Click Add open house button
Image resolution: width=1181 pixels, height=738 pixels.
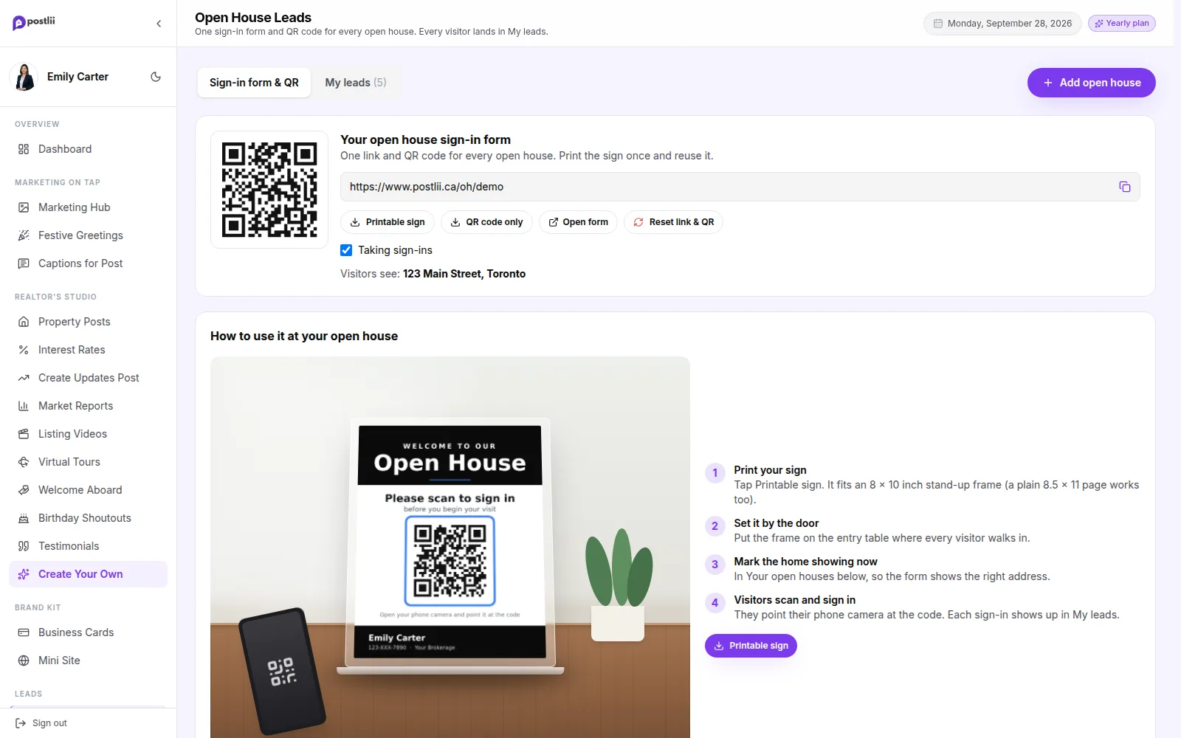coord(1091,83)
